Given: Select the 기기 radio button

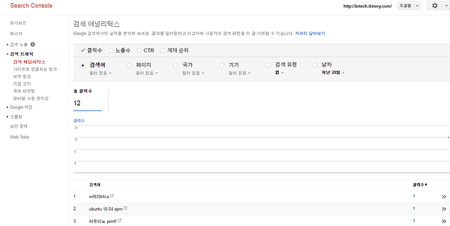Looking at the screenshot, I should (222, 66).
